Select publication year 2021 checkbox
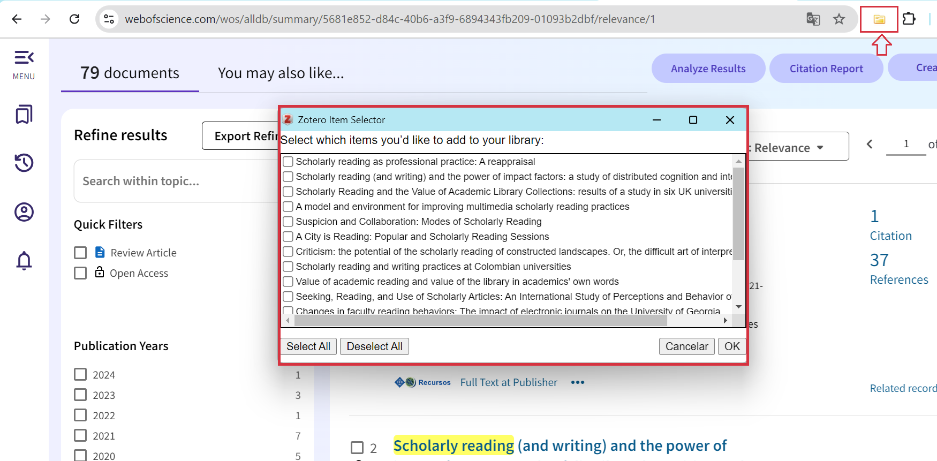 pos(80,435)
